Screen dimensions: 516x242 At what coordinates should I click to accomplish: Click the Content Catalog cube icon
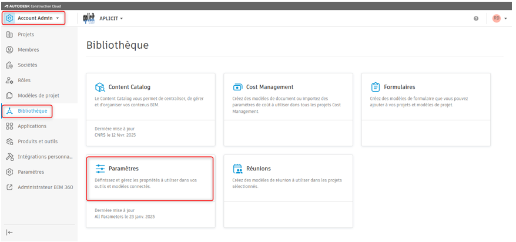coord(100,87)
